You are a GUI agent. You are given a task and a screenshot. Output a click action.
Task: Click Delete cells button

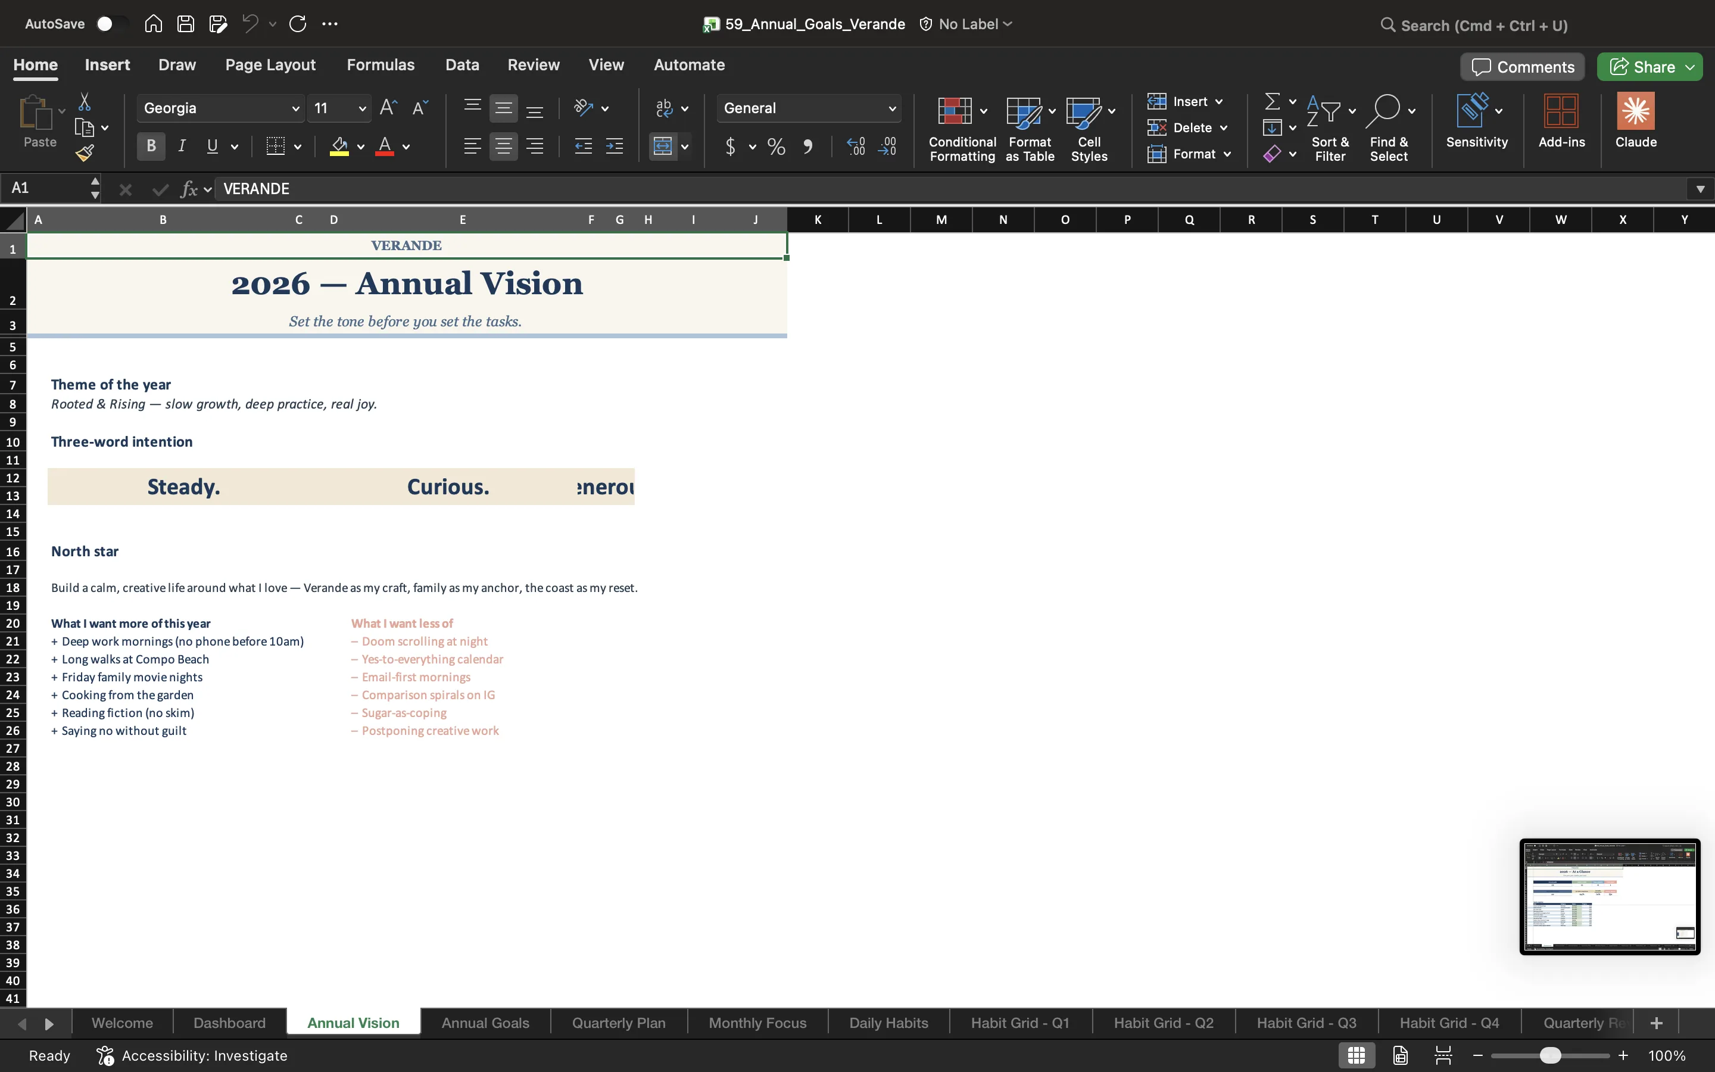click(1188, 128)
